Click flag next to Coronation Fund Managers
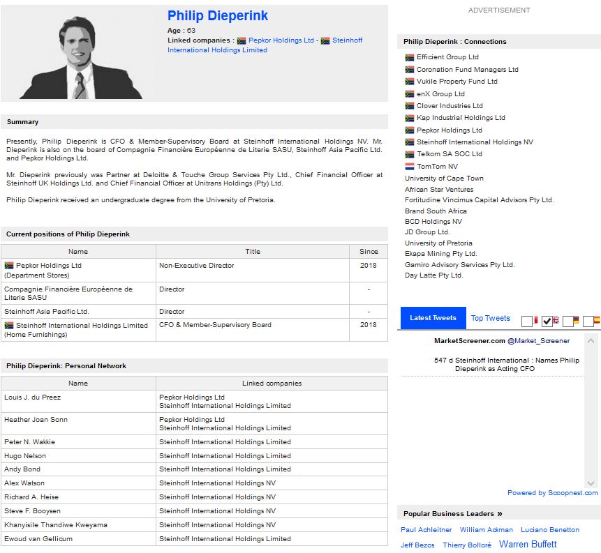601x553 pixels. point(409,70)
